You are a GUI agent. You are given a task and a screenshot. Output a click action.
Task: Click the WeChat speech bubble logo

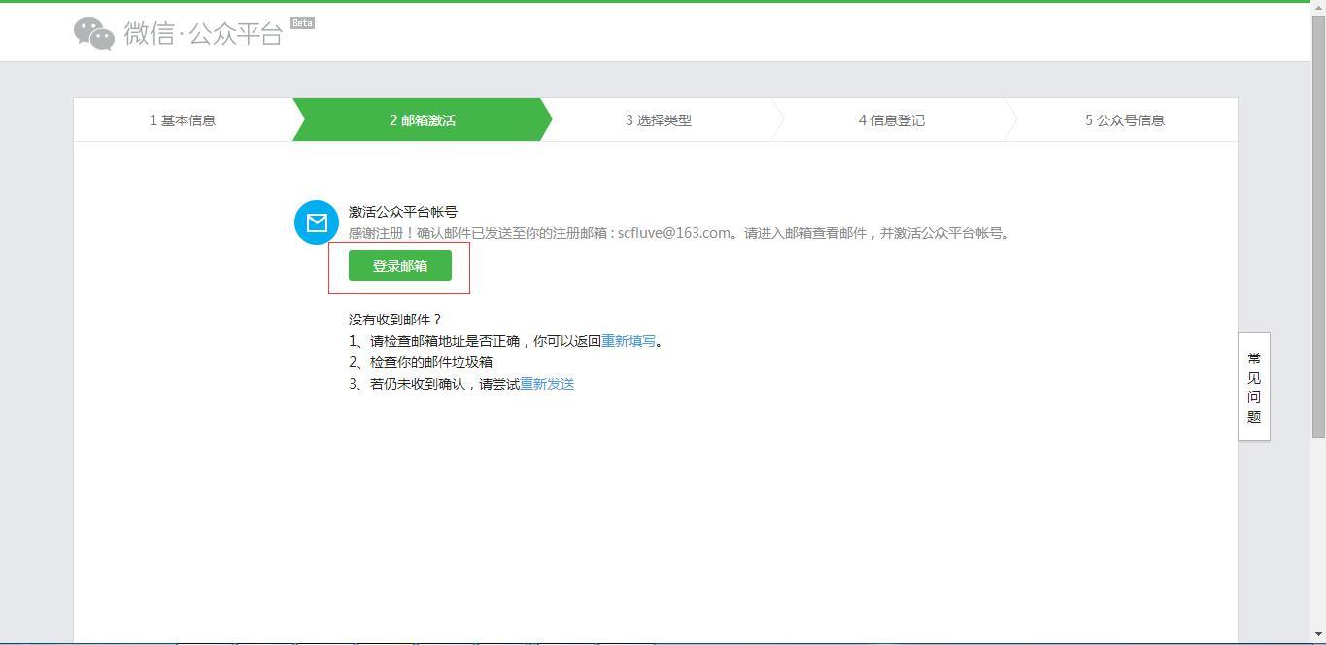pyautogui.click(x=94, y=33)
